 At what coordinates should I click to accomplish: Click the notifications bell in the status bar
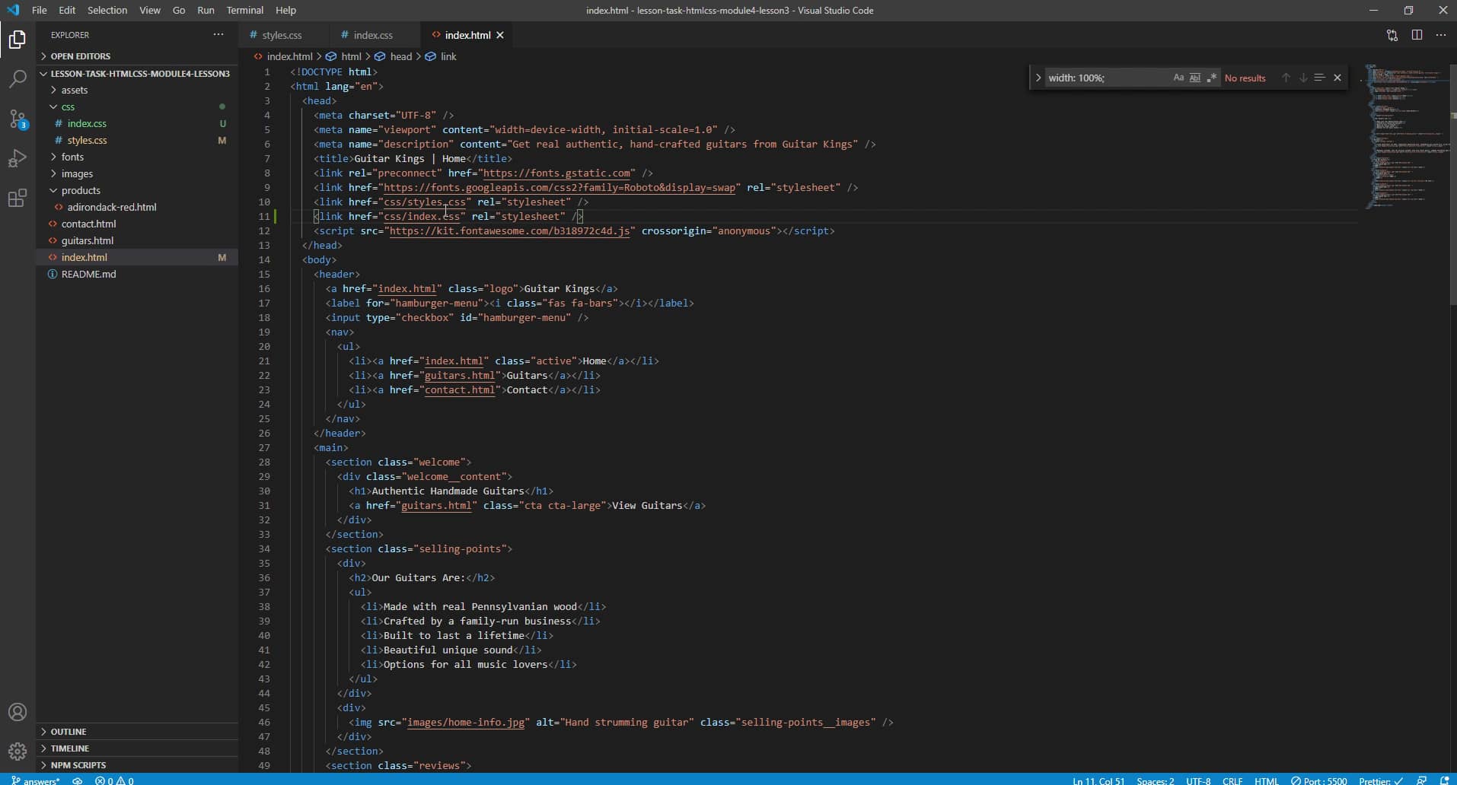pos(1446,780)
